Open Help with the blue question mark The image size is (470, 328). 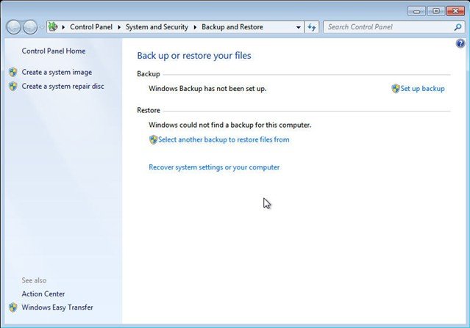tap(460, 44)
